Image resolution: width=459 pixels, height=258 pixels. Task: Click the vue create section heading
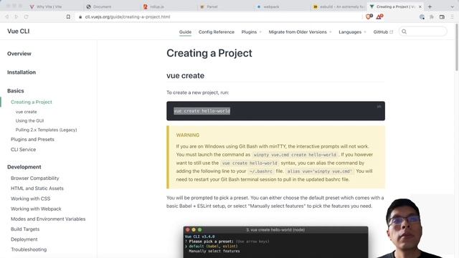(185, 75)
